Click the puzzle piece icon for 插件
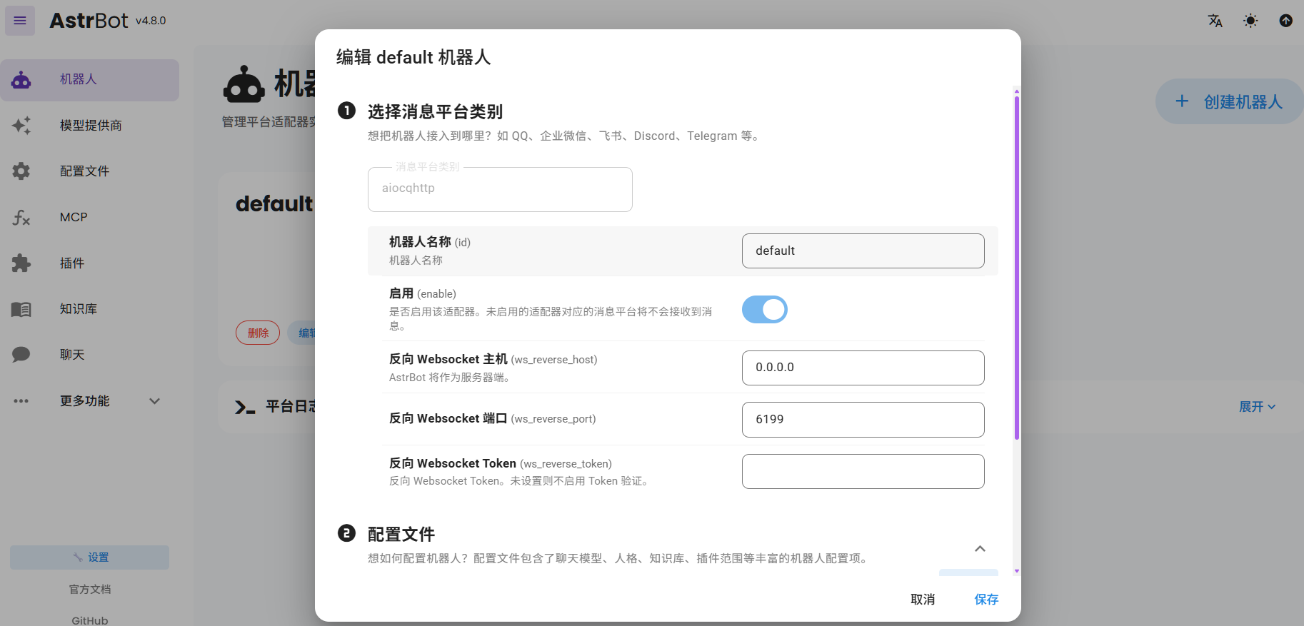The height and width of the screenshot is (626, 1304). (21, 263)
